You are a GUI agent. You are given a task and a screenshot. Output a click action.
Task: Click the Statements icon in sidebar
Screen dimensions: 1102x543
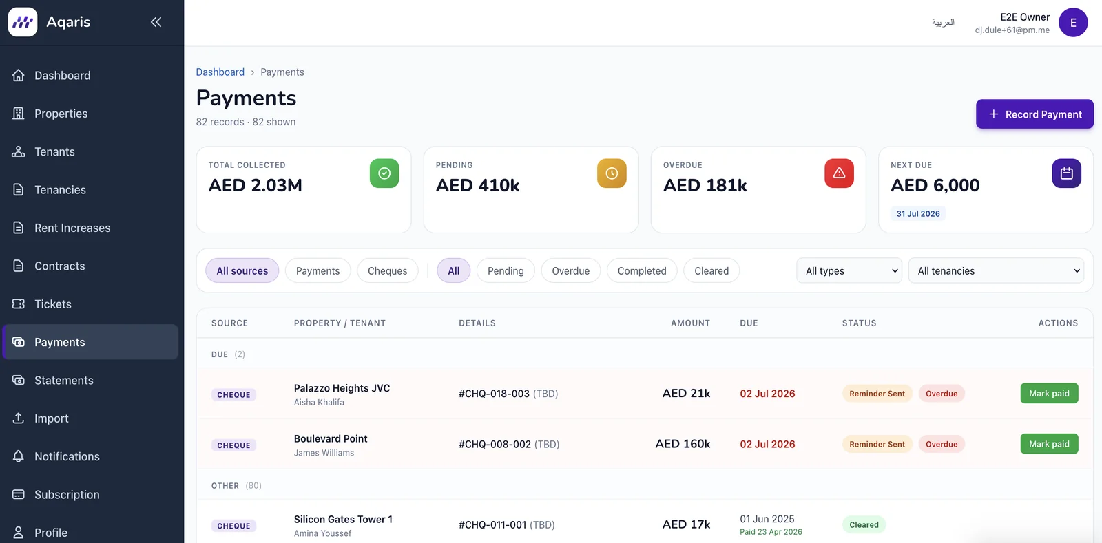[x=19, y=380]
